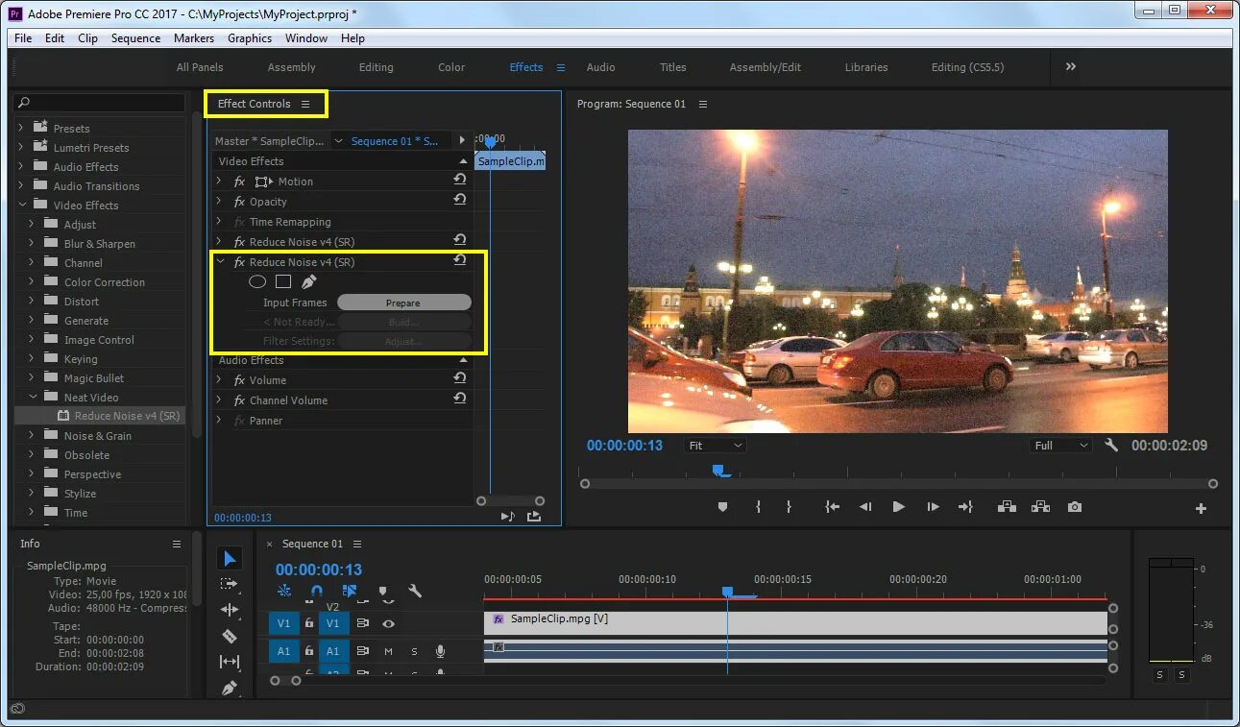Open the Fit zoom level dropdown
1240x727 pixels.
716,446
